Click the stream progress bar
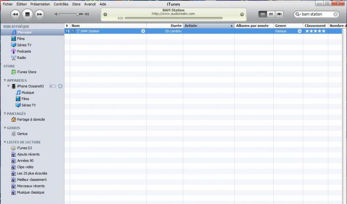The width and height of the screenshot is (347, 204). 173,18
